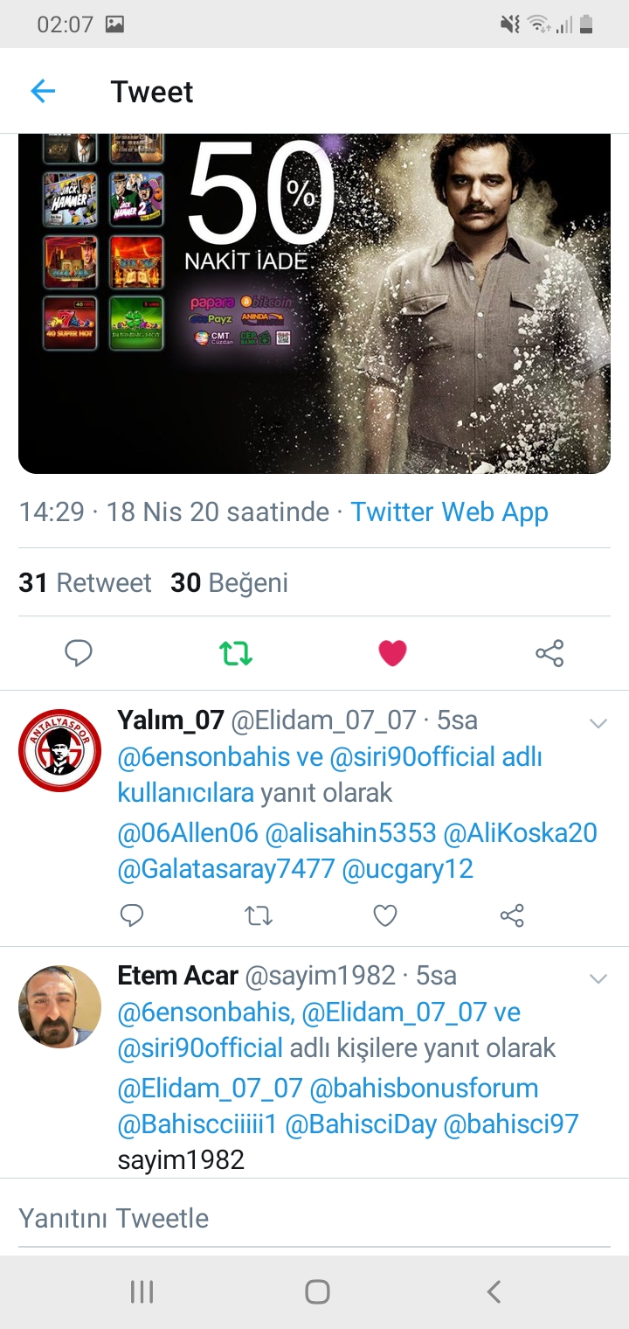Retweet Yalım_07's reply

259,915
